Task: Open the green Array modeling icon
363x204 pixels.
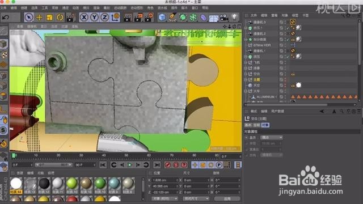Action: (193, 18)
